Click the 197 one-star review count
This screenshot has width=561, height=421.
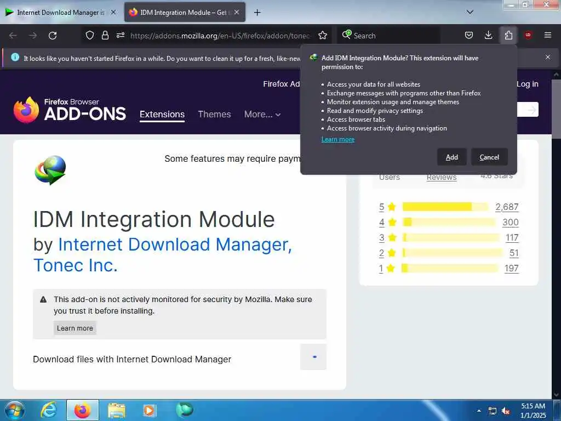[512, 268]
